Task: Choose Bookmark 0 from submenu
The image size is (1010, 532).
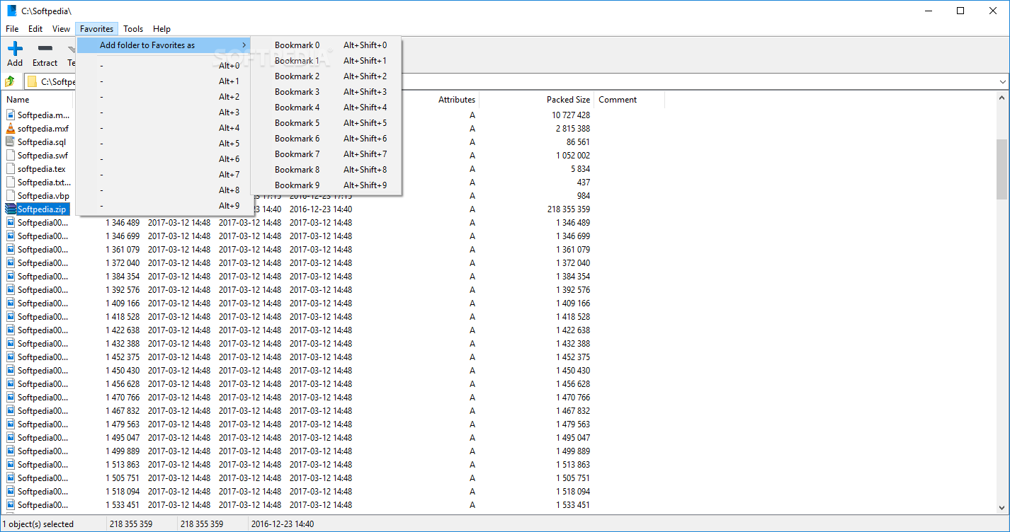Action: click(327, 45)
